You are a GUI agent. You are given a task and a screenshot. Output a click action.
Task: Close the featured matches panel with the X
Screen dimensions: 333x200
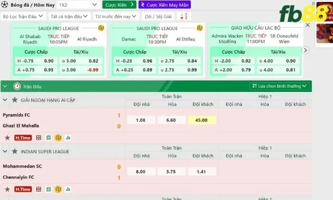(308, 25)
